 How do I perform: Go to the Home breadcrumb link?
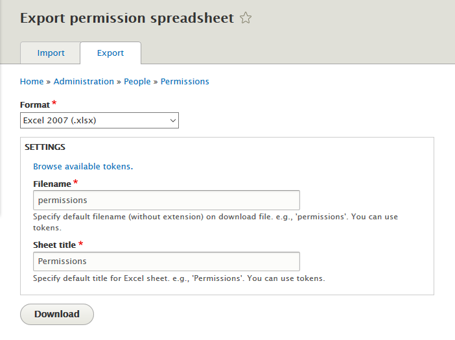click(32, 82)
